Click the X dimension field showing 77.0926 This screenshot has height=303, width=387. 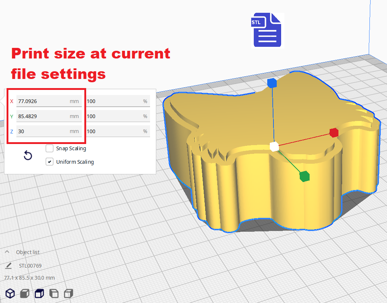[x=43, y=101]
